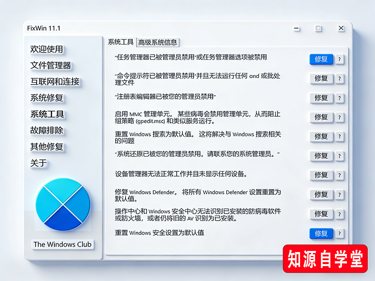Click The Windows Club label

62,244
